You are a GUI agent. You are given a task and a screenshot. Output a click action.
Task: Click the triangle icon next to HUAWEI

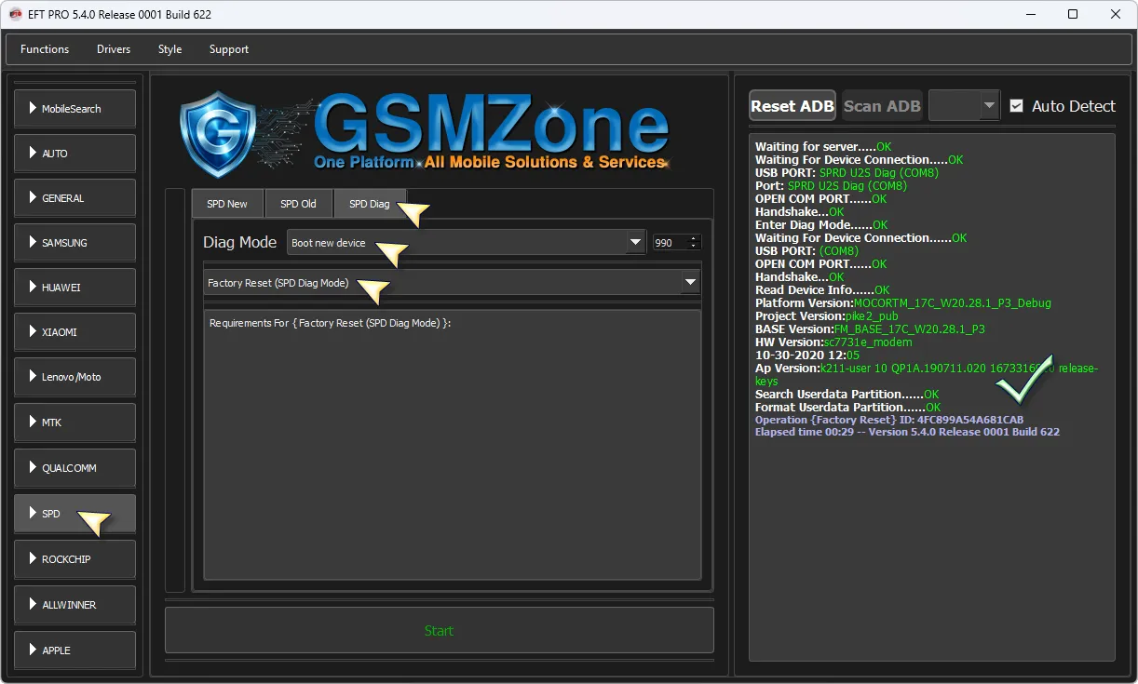pos(33,287)
